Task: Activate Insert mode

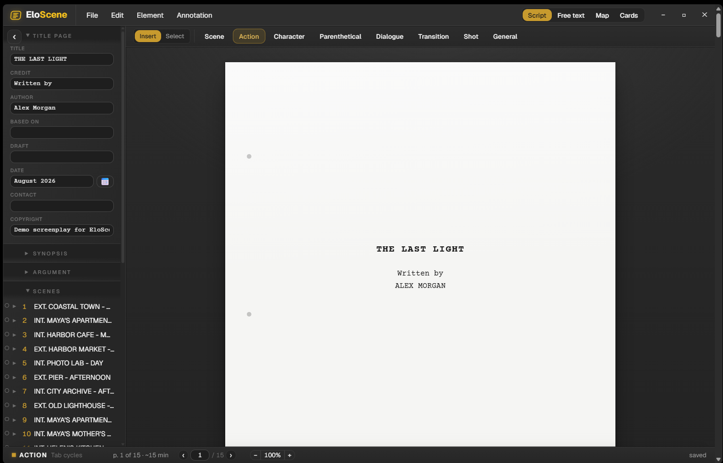Action: coord(148,36)
